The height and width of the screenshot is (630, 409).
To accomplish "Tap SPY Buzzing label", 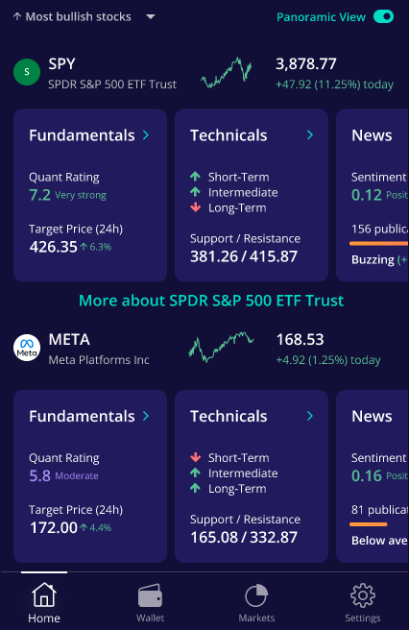I will click(x=373, y=260).
